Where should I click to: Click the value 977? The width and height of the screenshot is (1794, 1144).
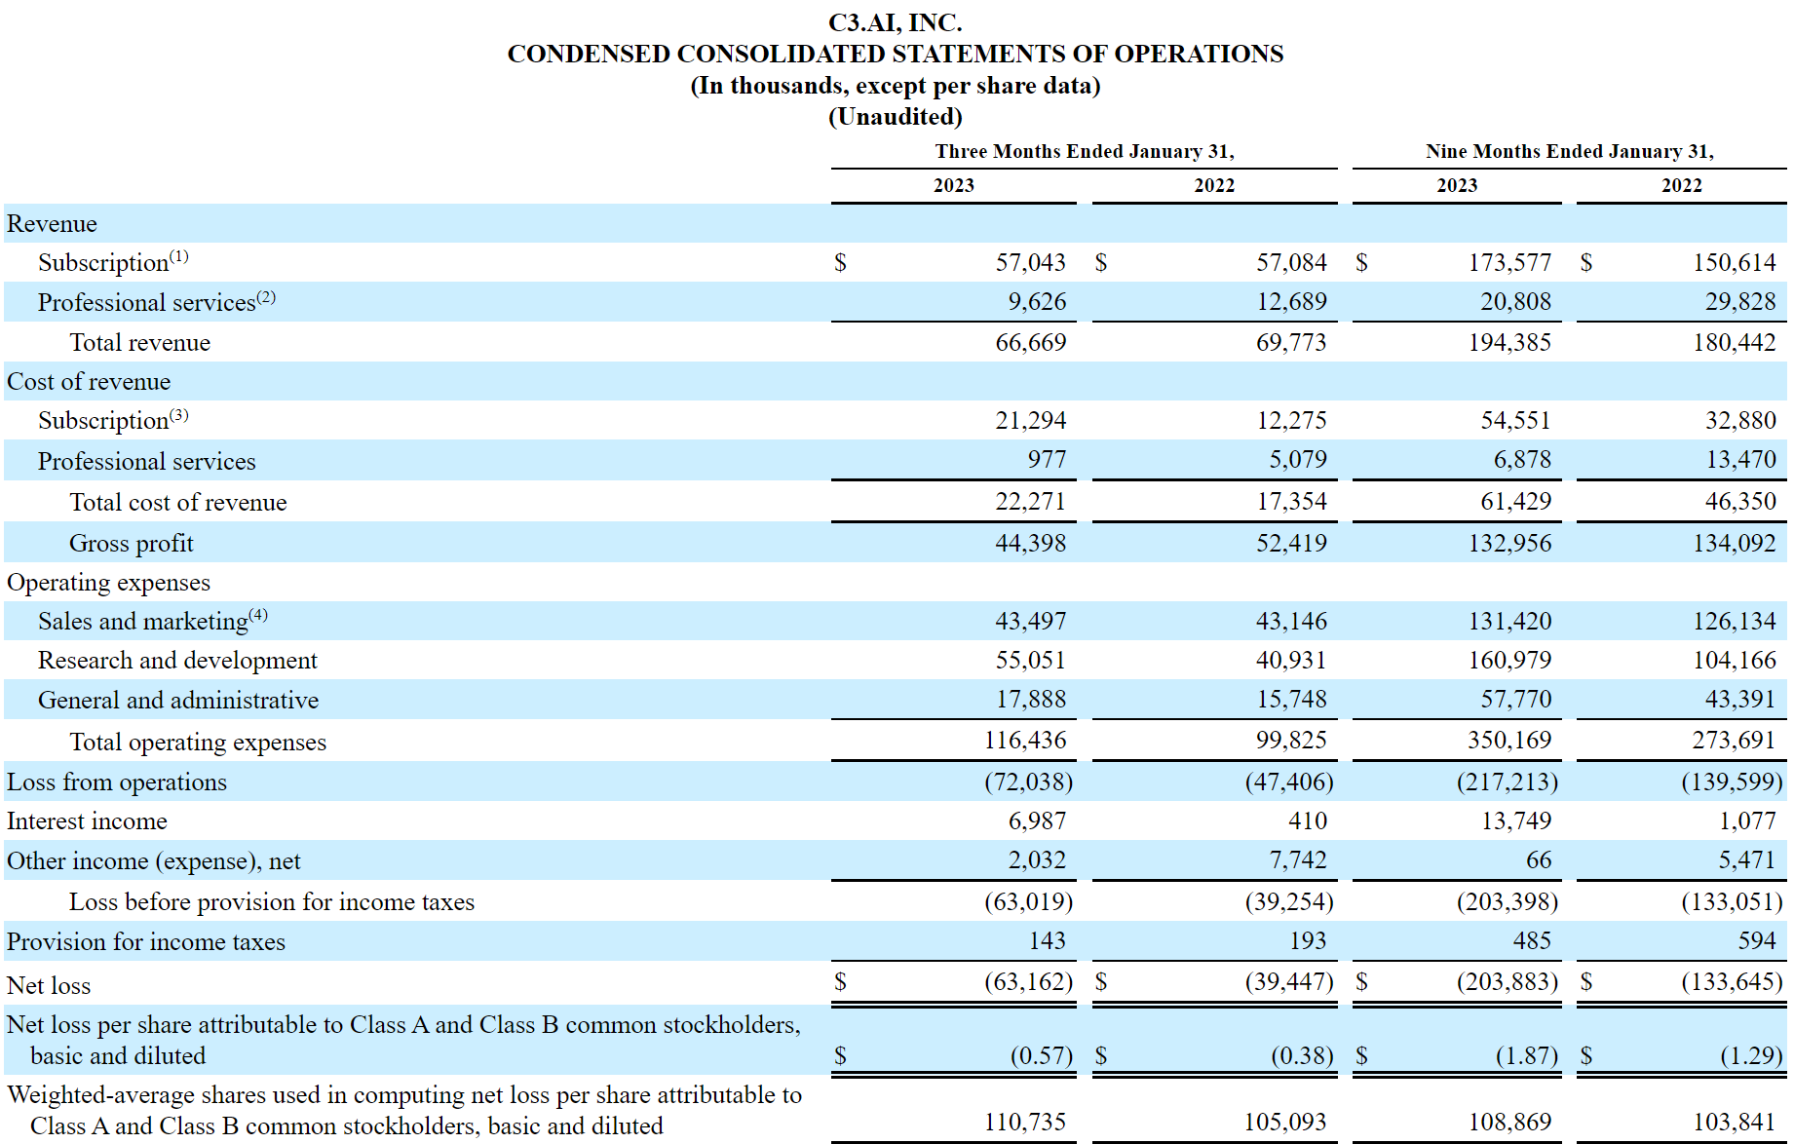pyautogui.click(x=1047, y=460)
